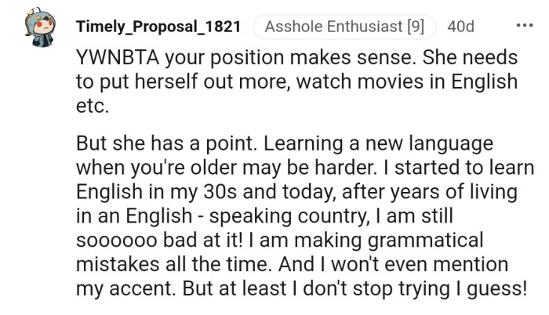Select the "40d" comment timestamp
The height and width of the screenshot is (315, 549).
460,27
